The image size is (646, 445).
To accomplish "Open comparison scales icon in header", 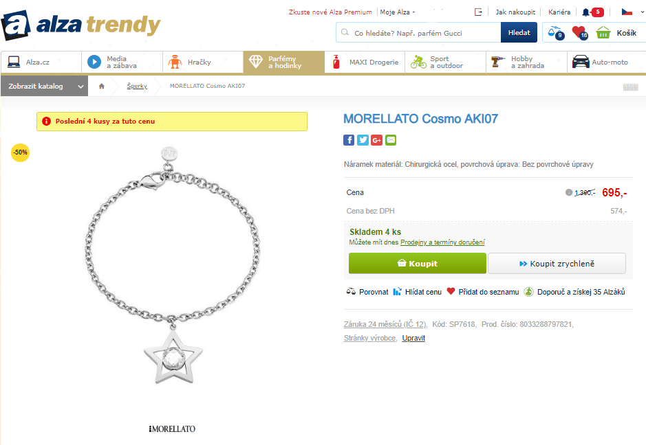I will (x=555, y=32).
